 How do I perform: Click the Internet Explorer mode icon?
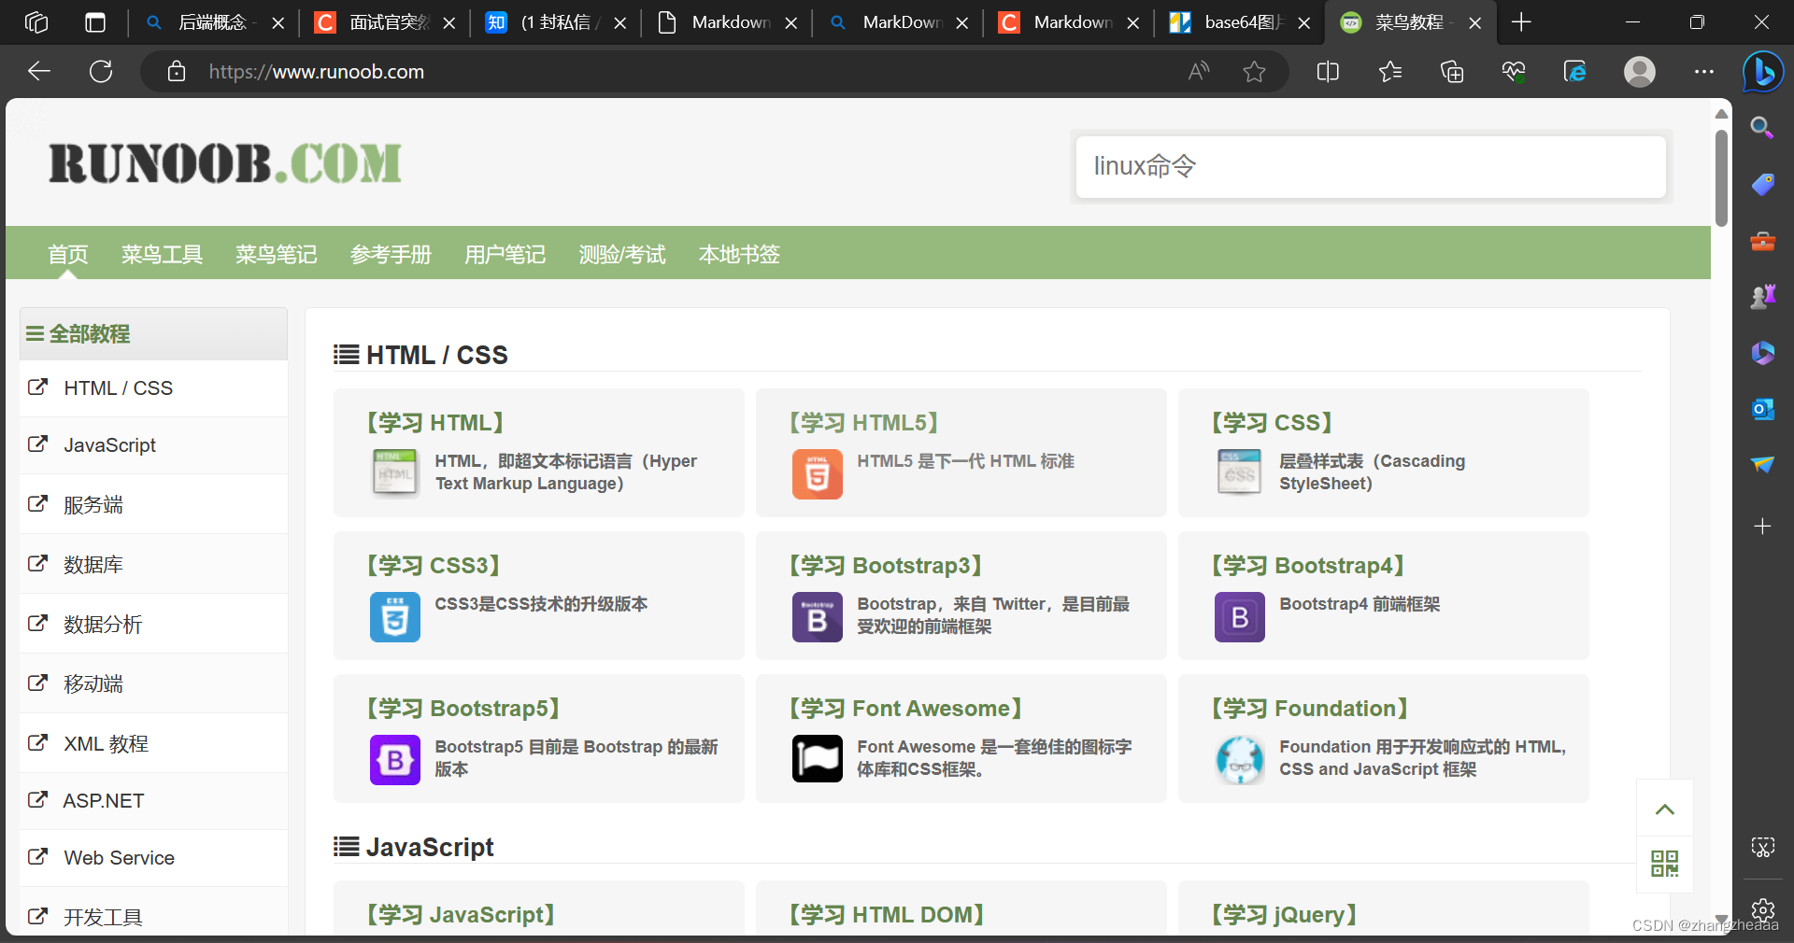pyautogui.click(x=1575, y=71)
